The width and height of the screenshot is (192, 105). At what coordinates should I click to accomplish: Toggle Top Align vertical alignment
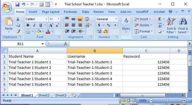pyautogui.click(x=67, y=19)
